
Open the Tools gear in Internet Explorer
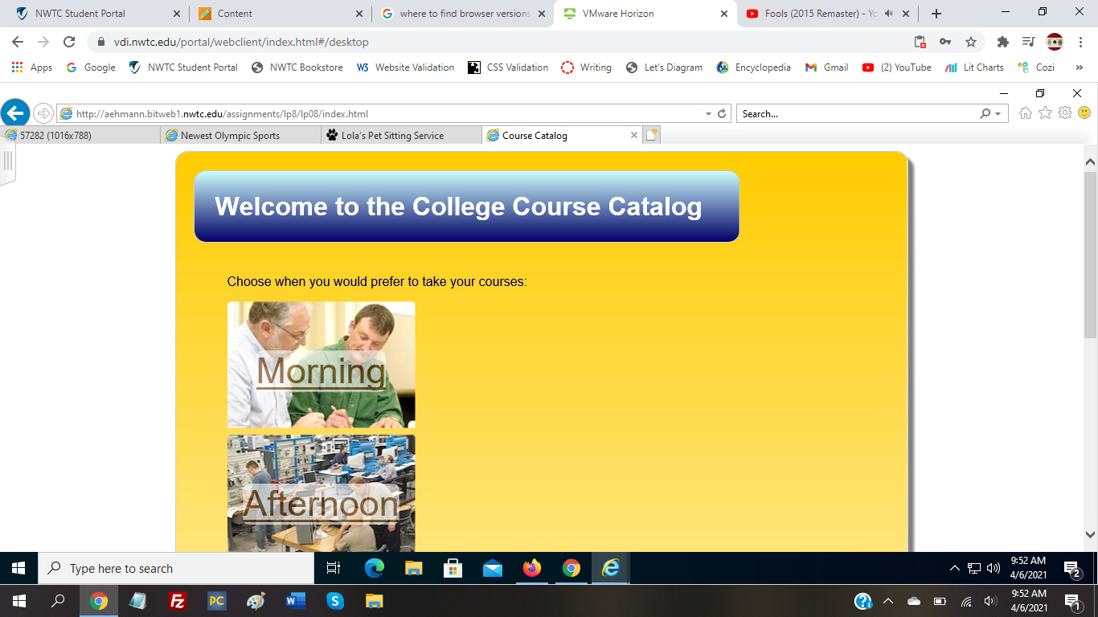click(1065, 113)
